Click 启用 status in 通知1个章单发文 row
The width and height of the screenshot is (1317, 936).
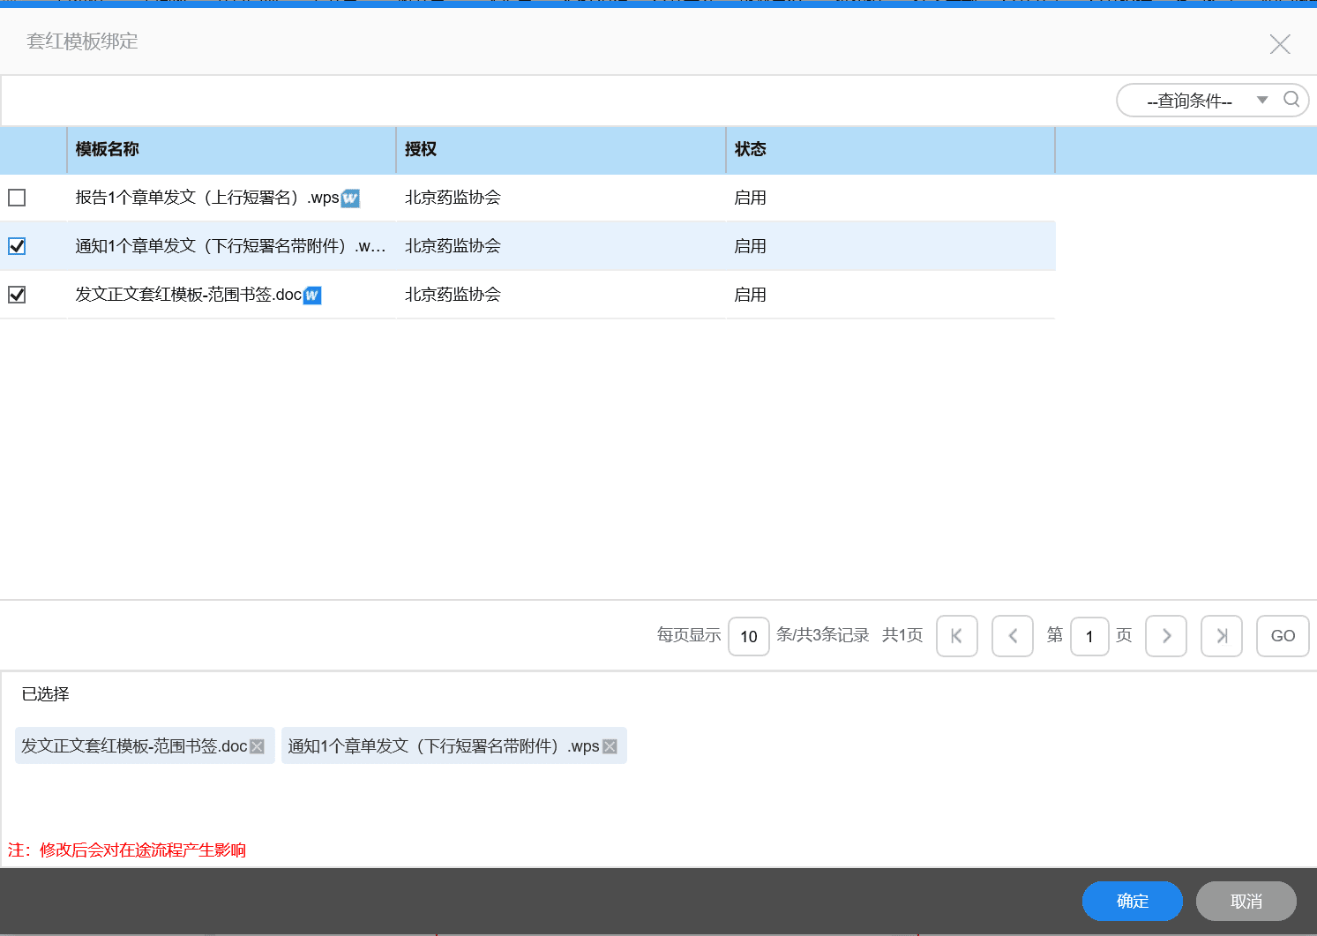[x=750, y=246]
